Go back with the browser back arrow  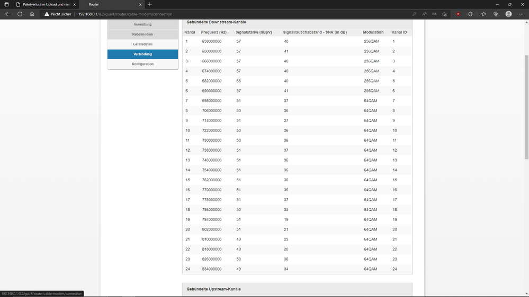coord(8,14)
